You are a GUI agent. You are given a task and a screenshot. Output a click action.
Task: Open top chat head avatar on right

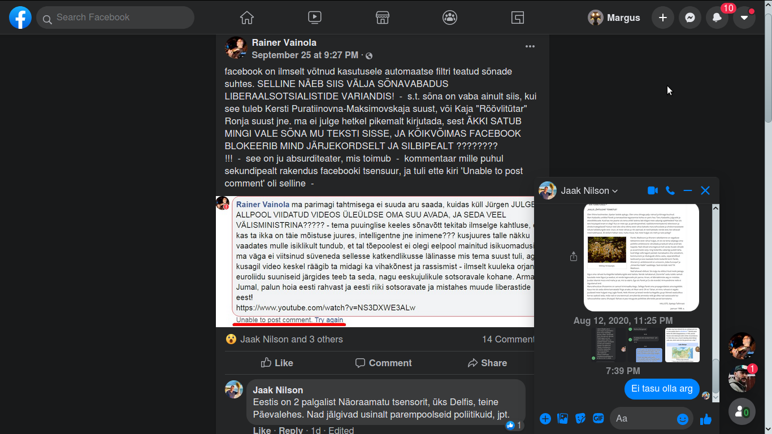pos(742,346)
